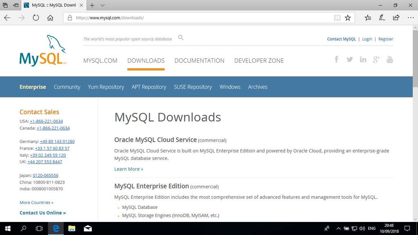
Task: Open Task View on taskbar
Action: click(x=39, y=228)
